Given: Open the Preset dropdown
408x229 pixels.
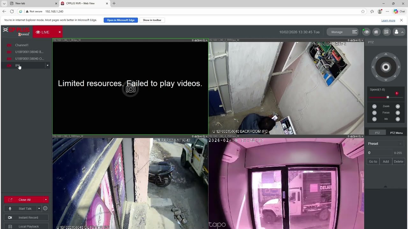Looking at the screenshot, I should 385,144.
